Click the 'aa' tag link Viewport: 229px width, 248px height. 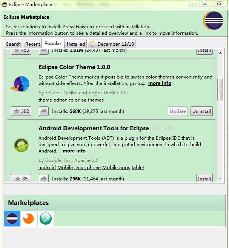coord(84,100)
